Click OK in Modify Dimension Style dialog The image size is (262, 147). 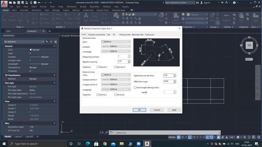pos(139,110)
